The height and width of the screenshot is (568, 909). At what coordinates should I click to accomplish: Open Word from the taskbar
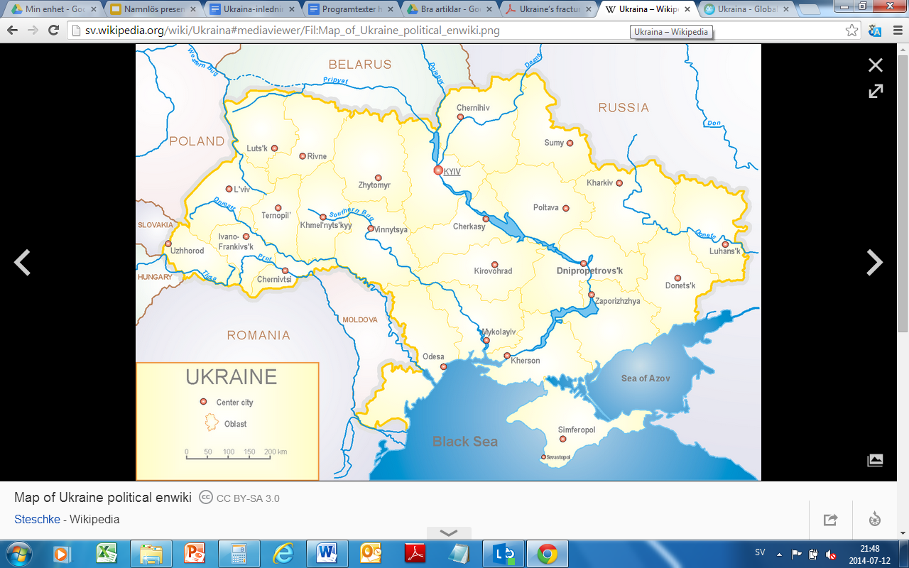[x=327, y=553]
